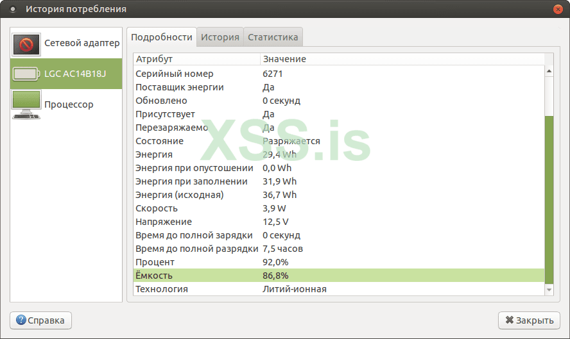
Task: Select the Технология row
Action: (x=339, y=289)
